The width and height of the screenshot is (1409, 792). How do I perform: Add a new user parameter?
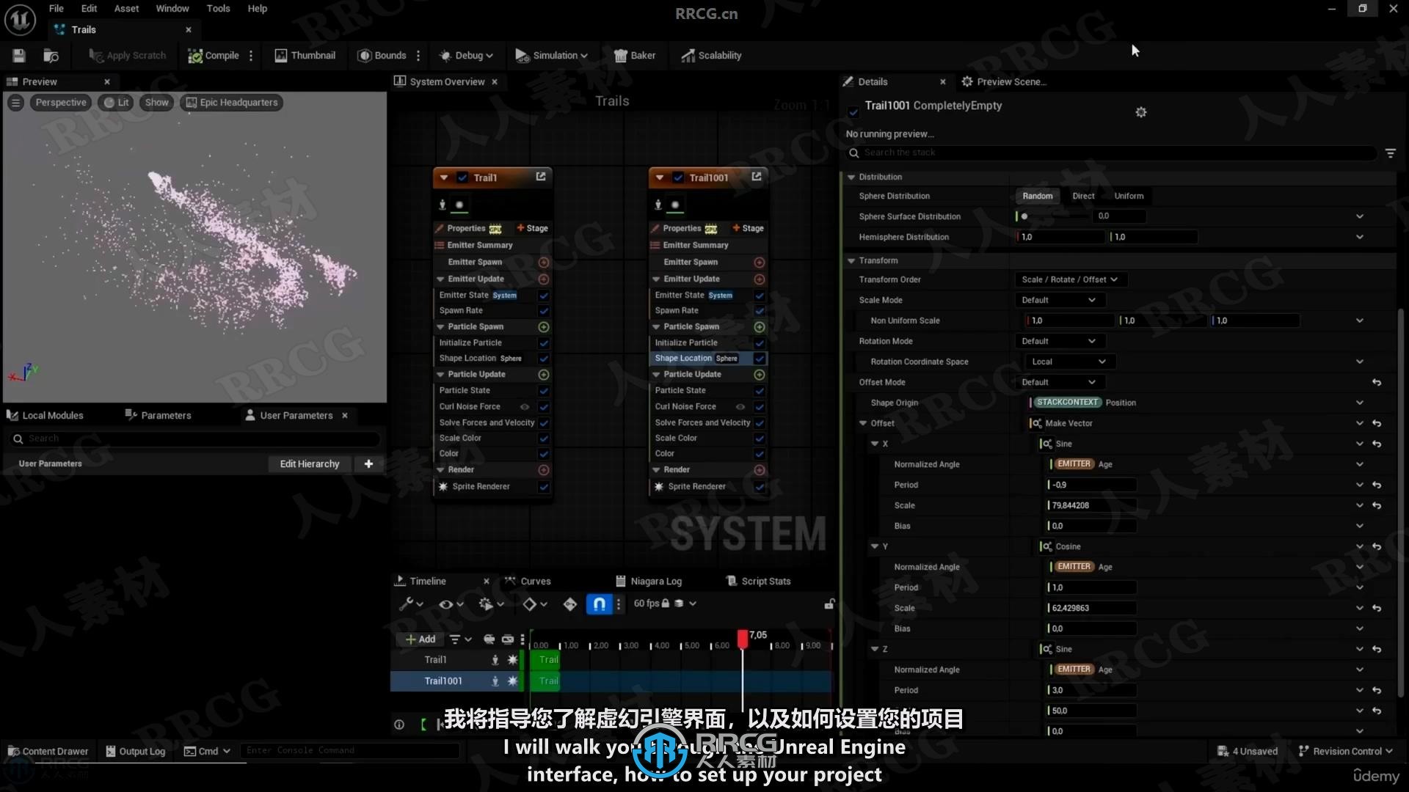pyautogui.click(x=368, y=464)
